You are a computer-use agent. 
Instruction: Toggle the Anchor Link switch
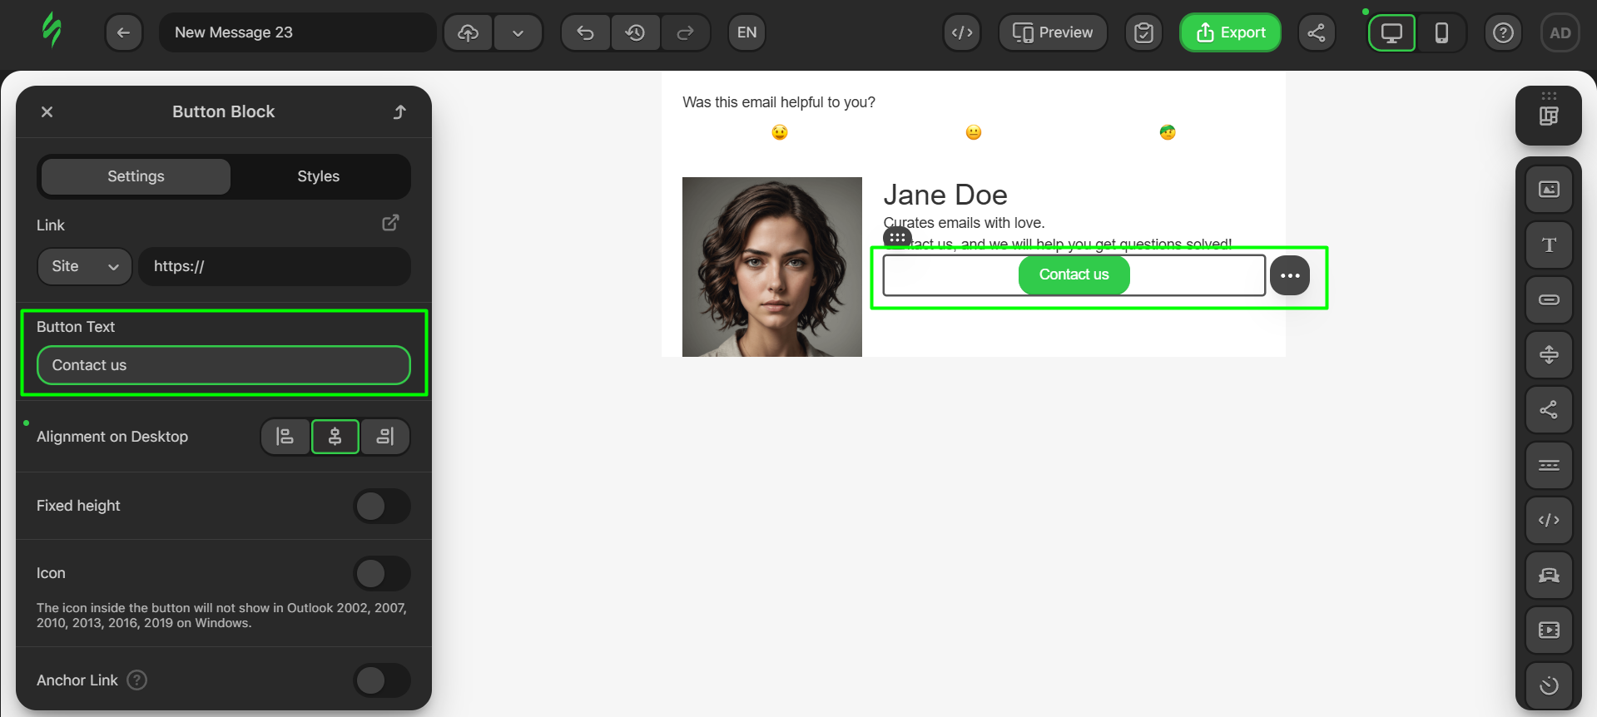(x=382, y=680)
